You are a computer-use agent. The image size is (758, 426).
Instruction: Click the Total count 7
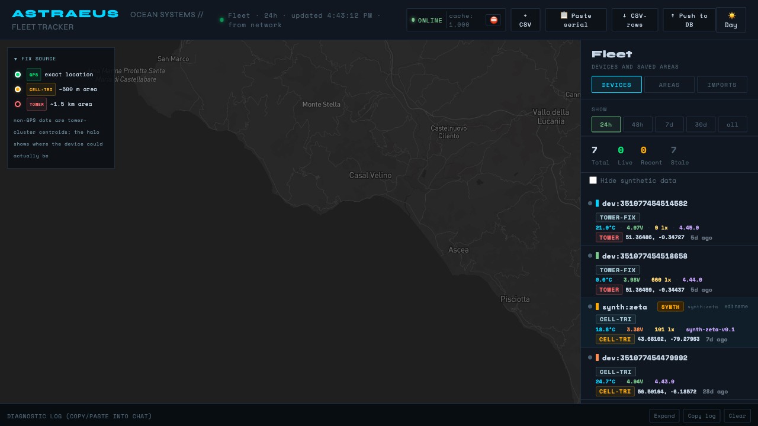tap(595, 150)
